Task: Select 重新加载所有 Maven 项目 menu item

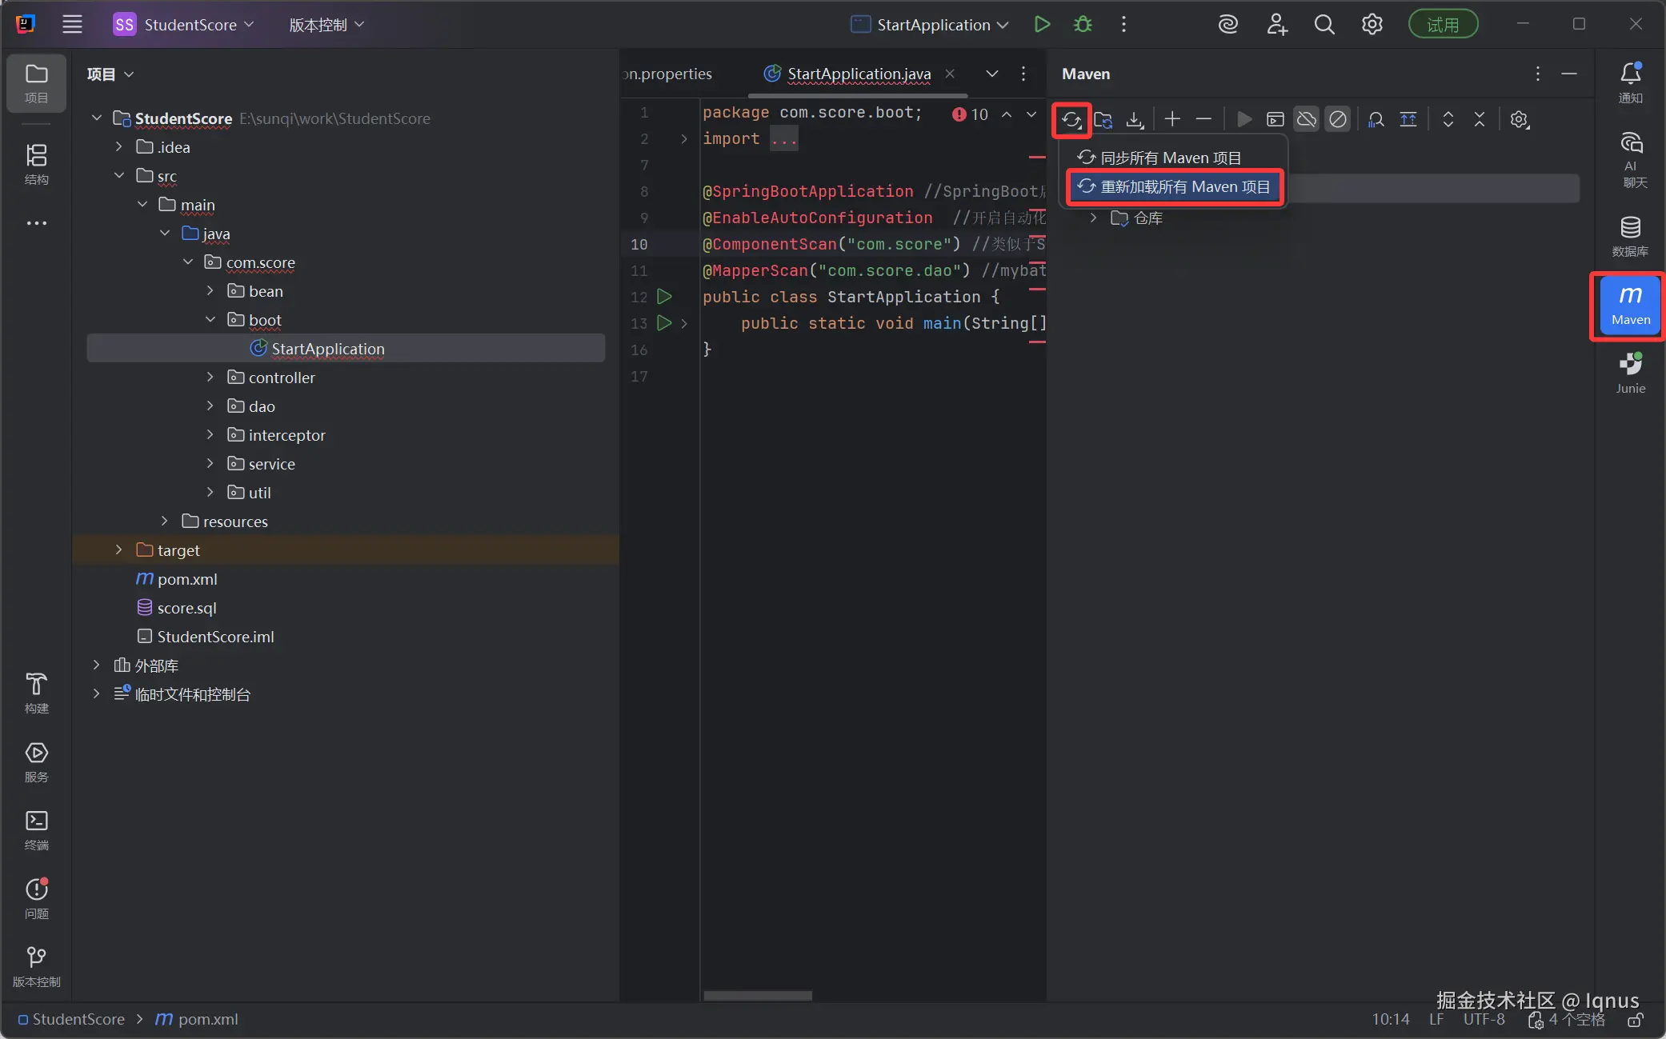Action: 1175,187
